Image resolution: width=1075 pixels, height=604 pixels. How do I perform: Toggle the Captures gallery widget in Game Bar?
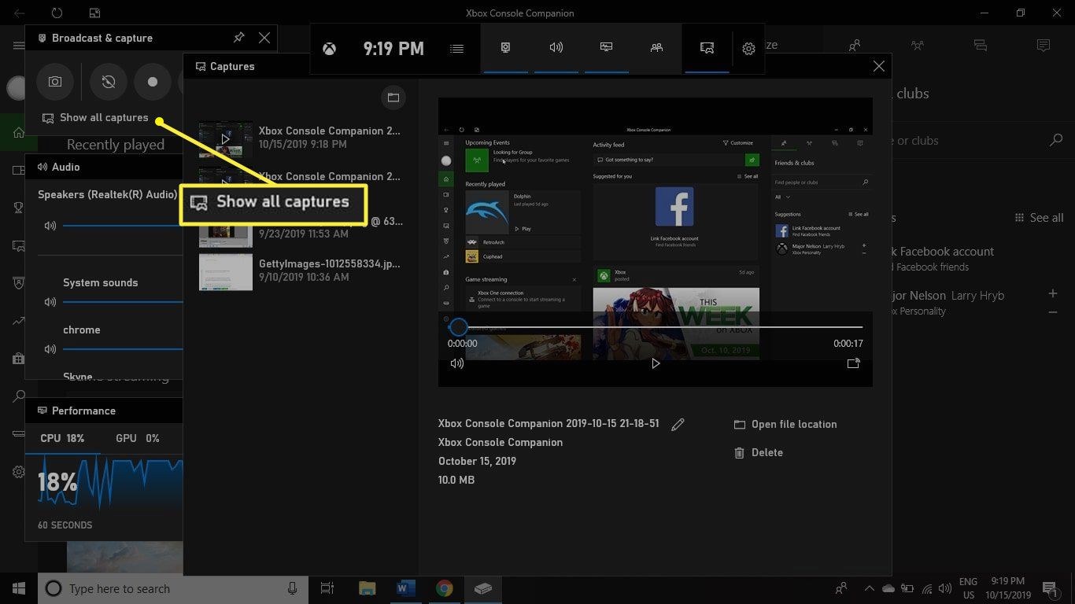(707, 48)
